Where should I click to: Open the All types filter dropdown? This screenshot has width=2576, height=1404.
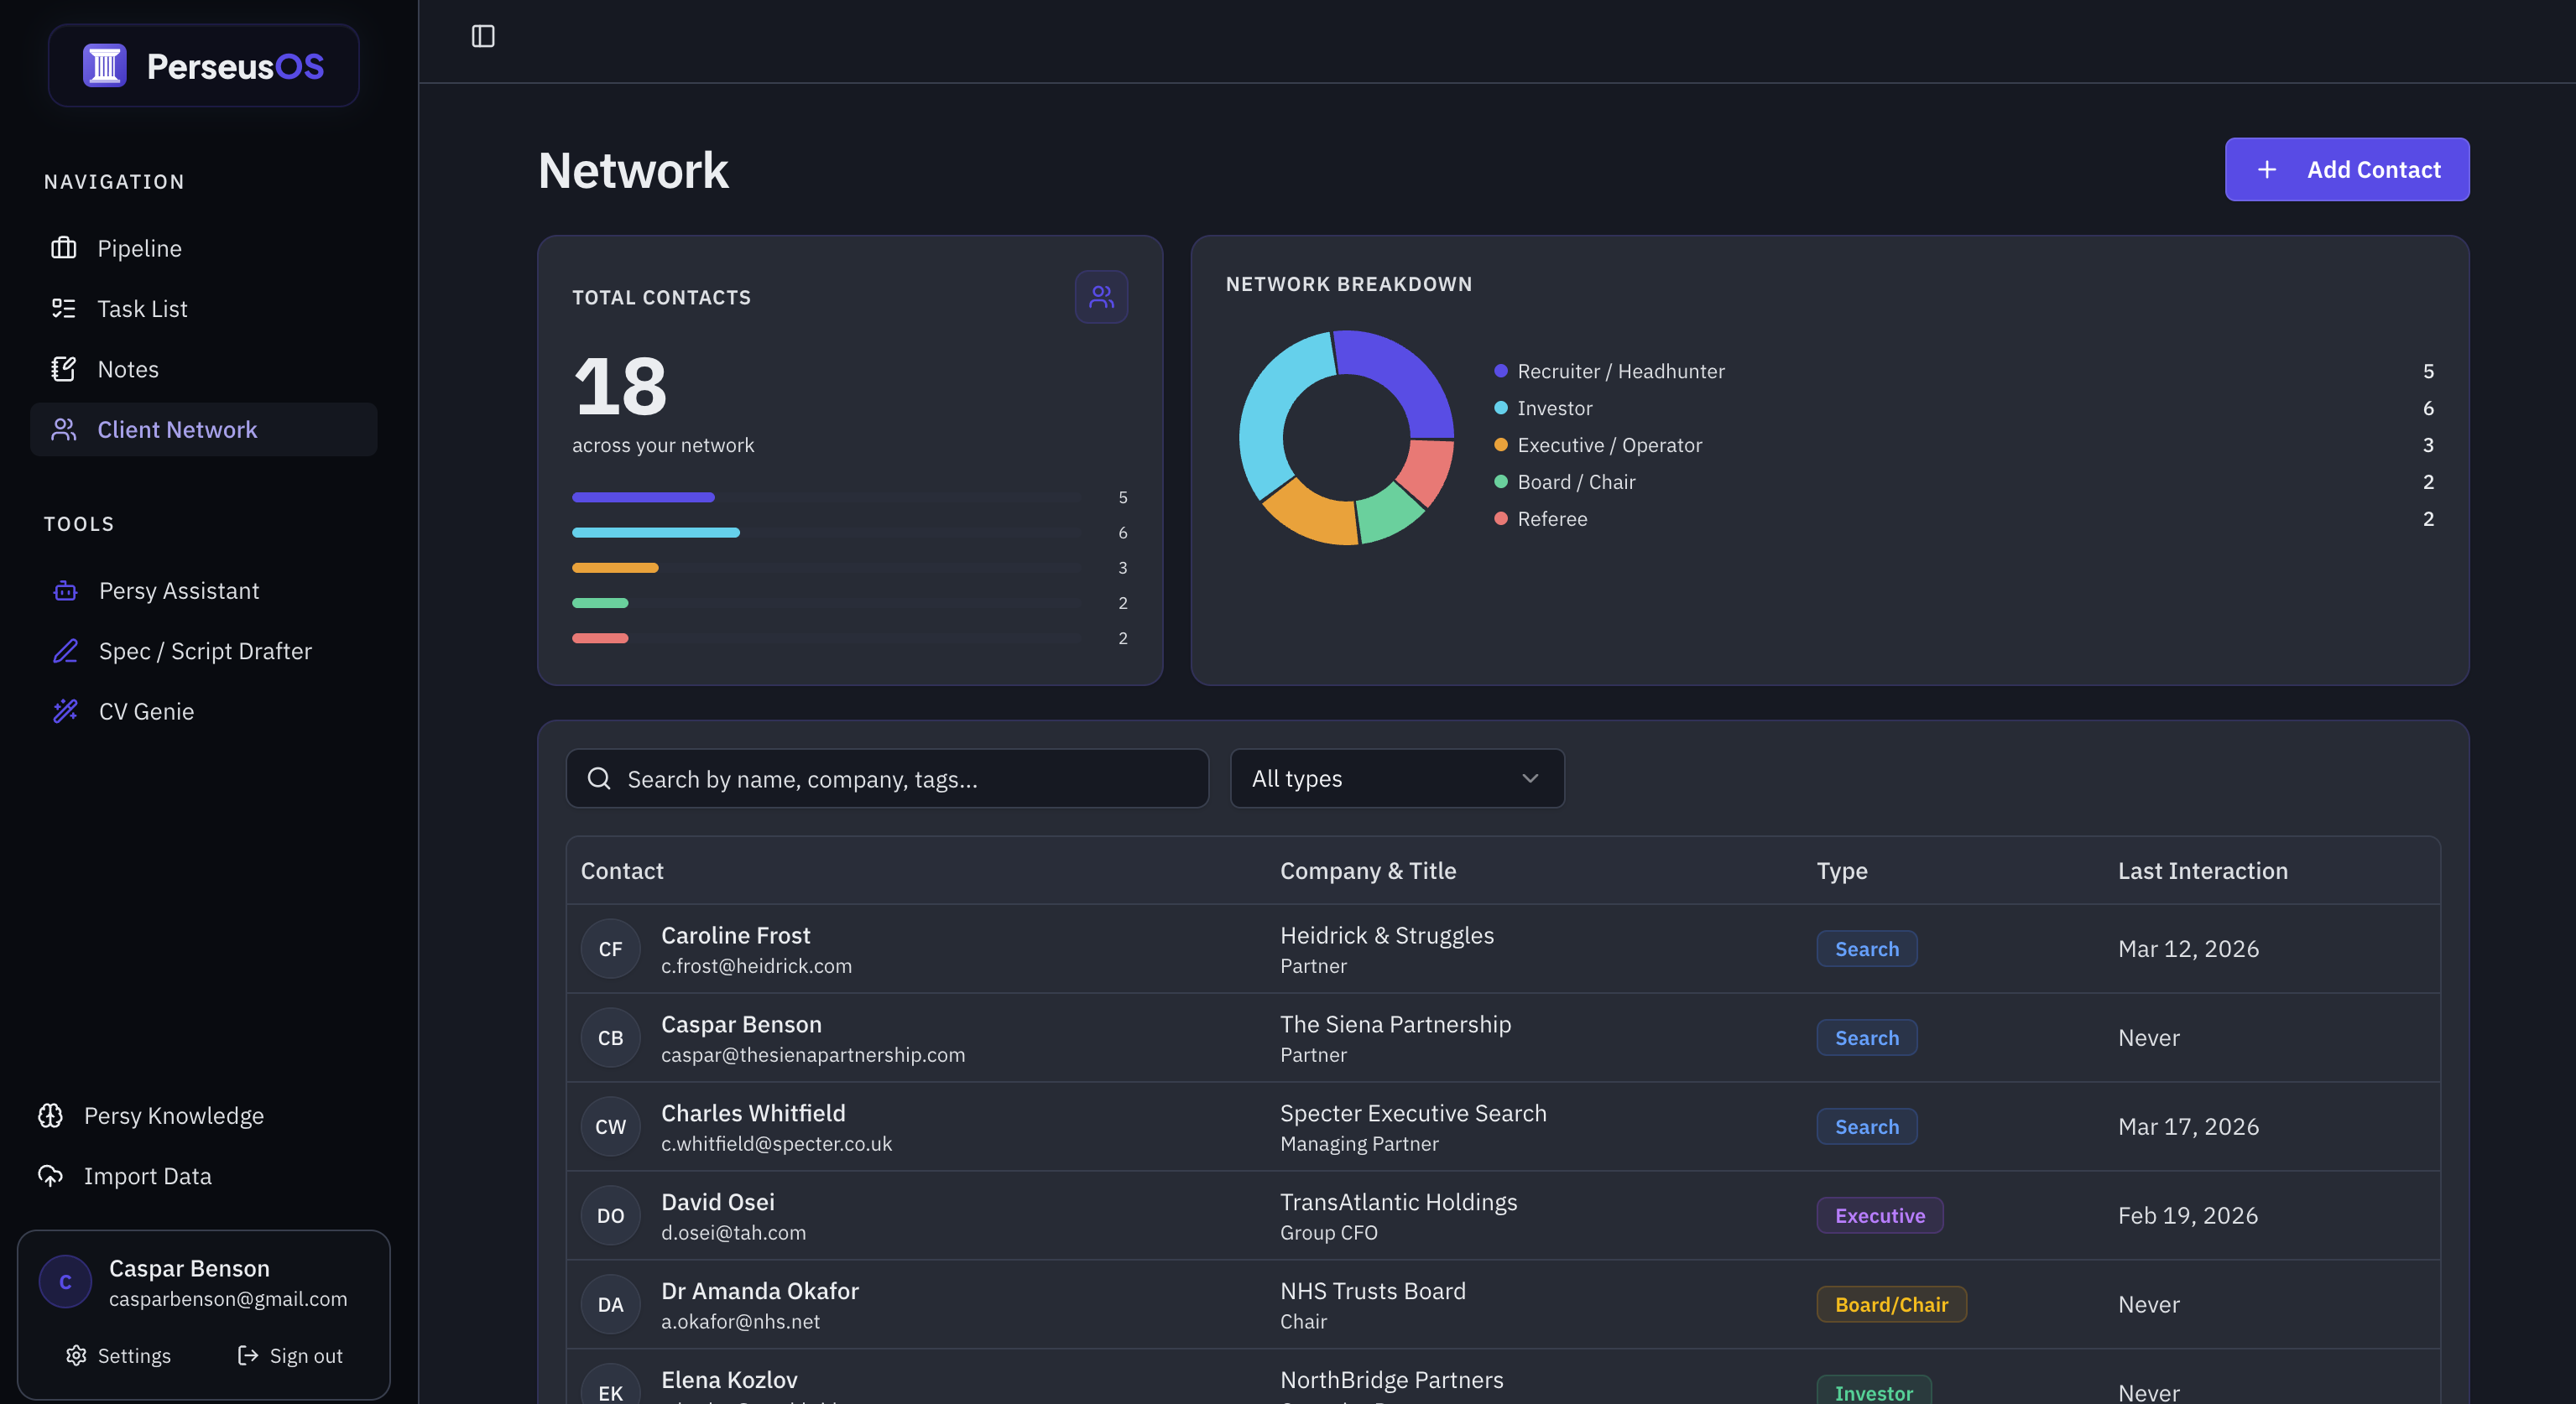point(1397,778)
